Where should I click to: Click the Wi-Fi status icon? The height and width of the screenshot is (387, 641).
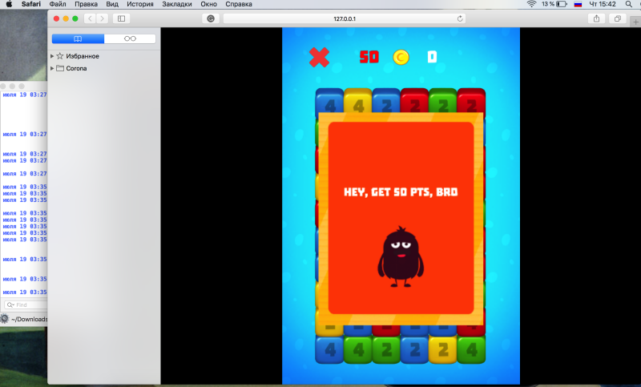[531, 4]
